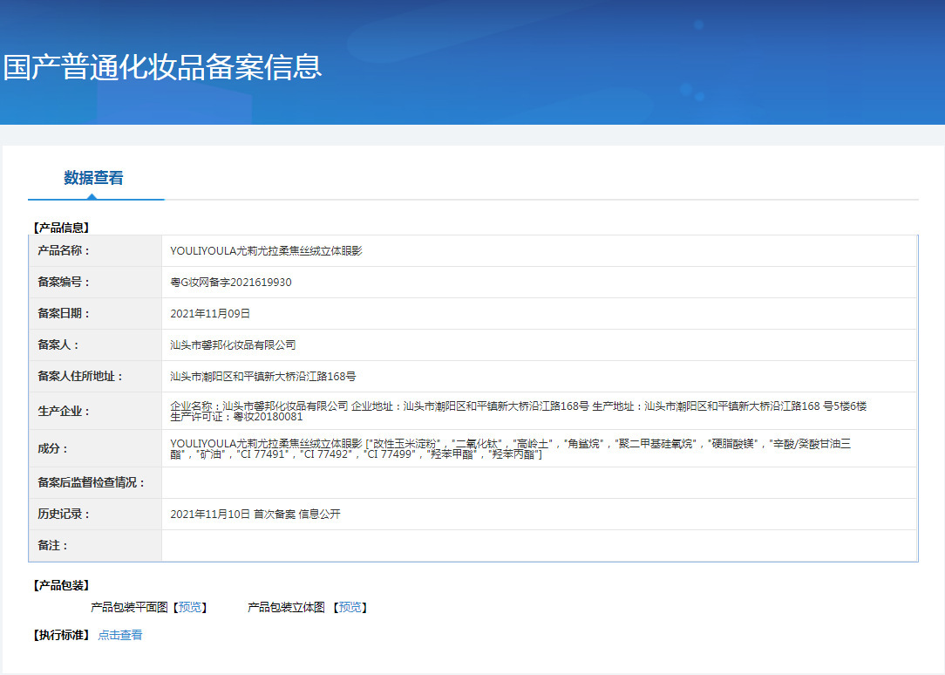Click the 产品包装 section heading
The height and width of the screenshot is (675, 945).
click(x=62, y=585)
